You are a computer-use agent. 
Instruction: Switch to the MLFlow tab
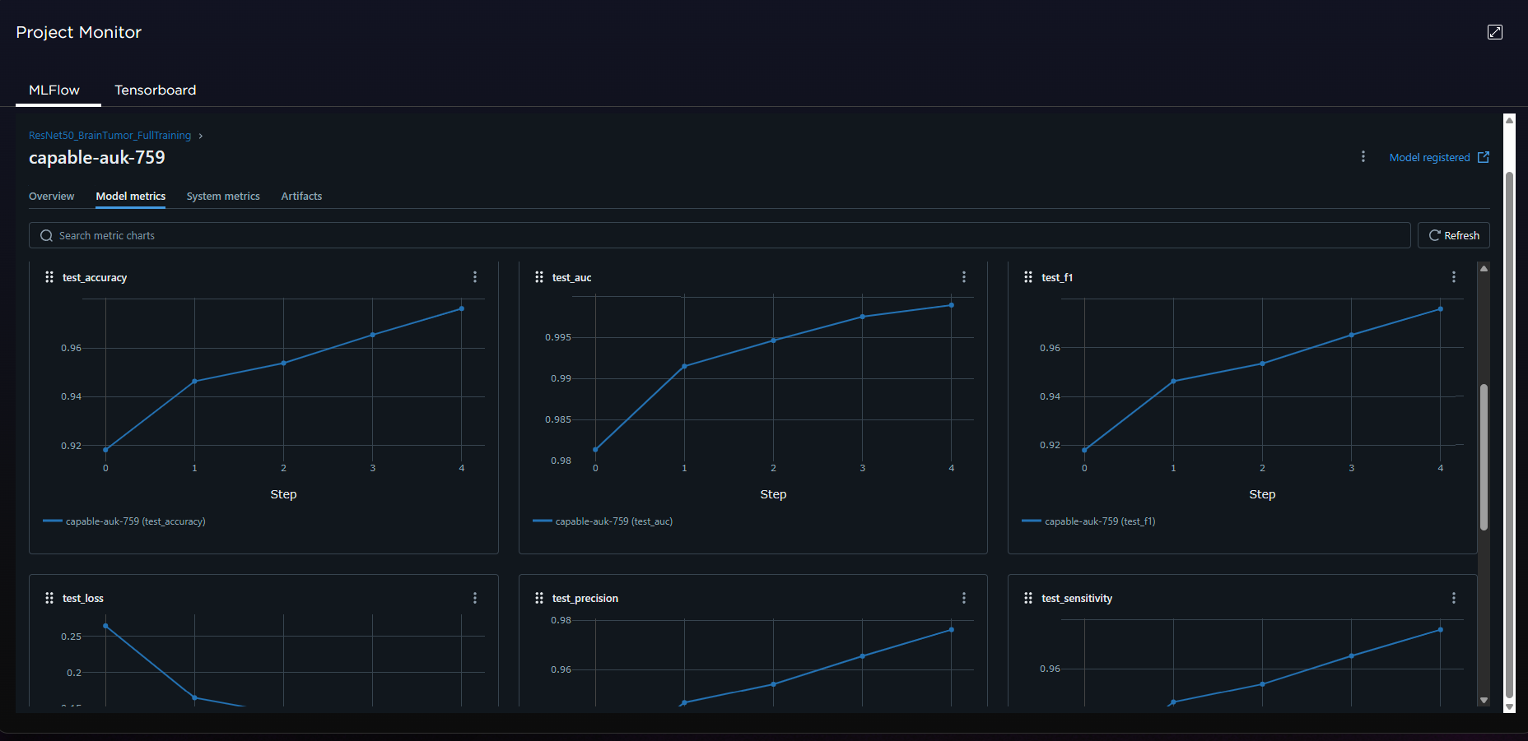click(x=54, y=90)
